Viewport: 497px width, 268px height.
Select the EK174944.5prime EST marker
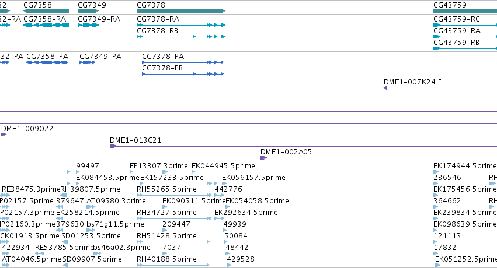[436, 172]
